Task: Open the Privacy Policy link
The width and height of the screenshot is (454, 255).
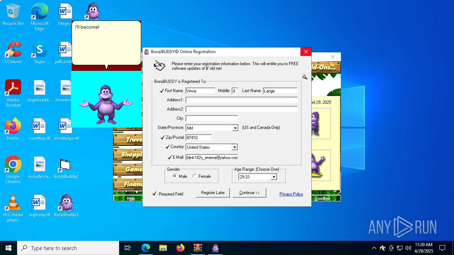Action: pos(291,194)
